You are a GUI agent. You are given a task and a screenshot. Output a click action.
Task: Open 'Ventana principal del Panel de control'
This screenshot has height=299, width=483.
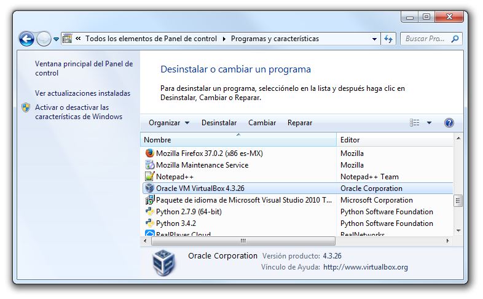tap(84, 68)
